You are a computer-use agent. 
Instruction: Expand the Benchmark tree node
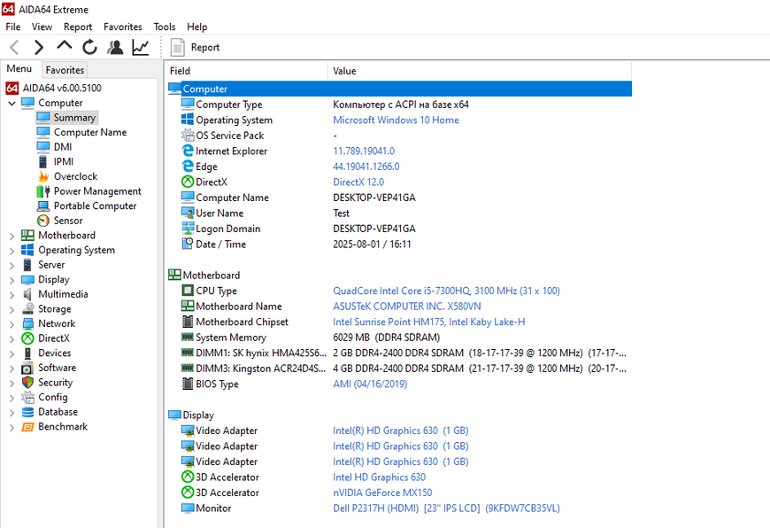pyautogui.click(x=12, y=427)
